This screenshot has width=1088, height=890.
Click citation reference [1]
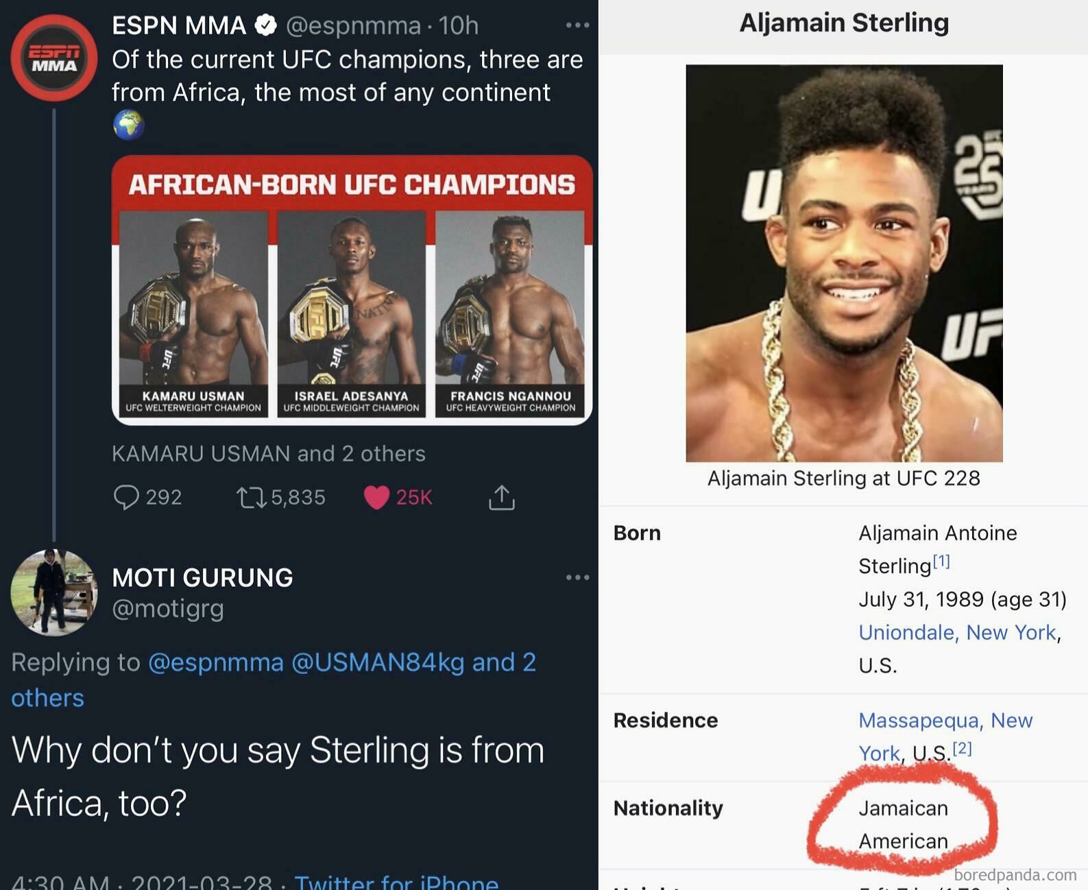(941, 562)
